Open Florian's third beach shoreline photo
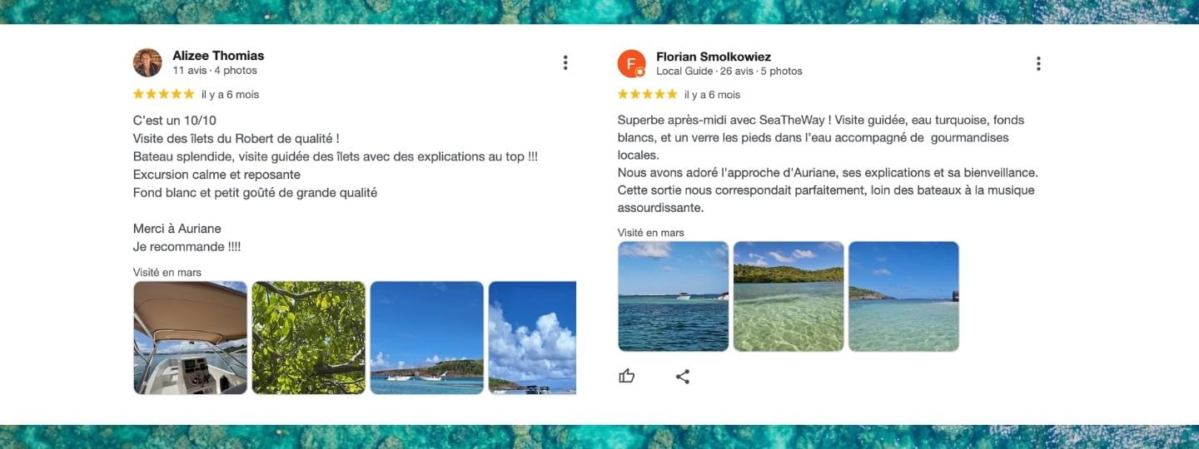This screenshot has width=1199, height=449. [x=903, y=296]
